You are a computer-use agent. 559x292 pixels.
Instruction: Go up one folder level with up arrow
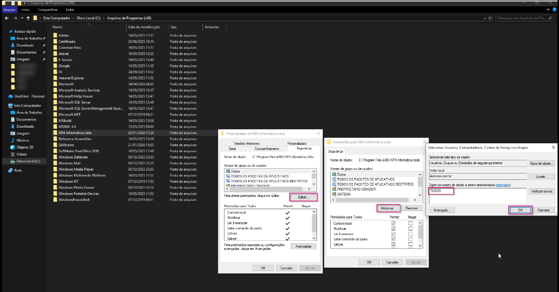(28, 18)
